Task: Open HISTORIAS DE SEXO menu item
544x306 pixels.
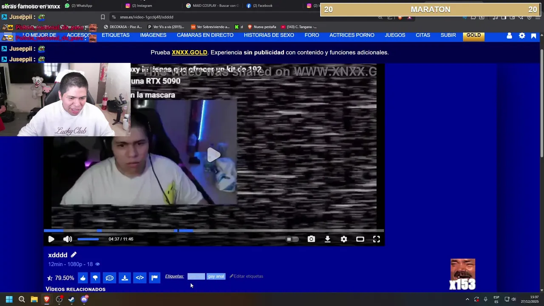Action: tap(269, 35)
